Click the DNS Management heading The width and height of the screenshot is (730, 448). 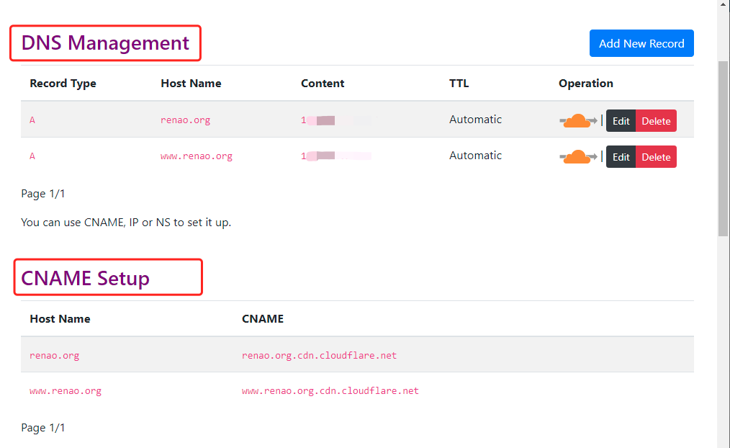(105, 43)
